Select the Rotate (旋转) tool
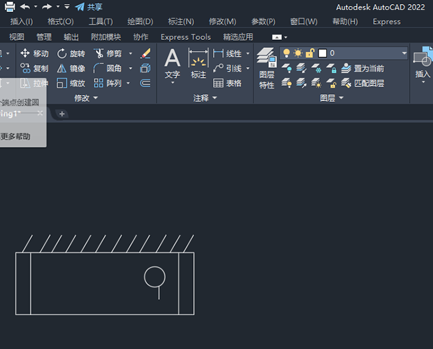This screenshot has width=433, height=349. click(71, 53)
